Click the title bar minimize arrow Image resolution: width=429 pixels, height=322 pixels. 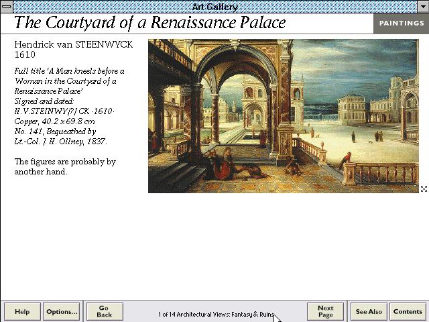coord(423,6)
